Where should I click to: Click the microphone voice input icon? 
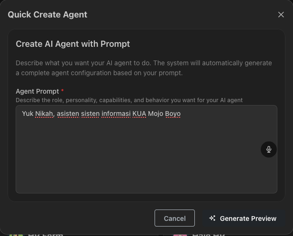click(x=268, y=149)
